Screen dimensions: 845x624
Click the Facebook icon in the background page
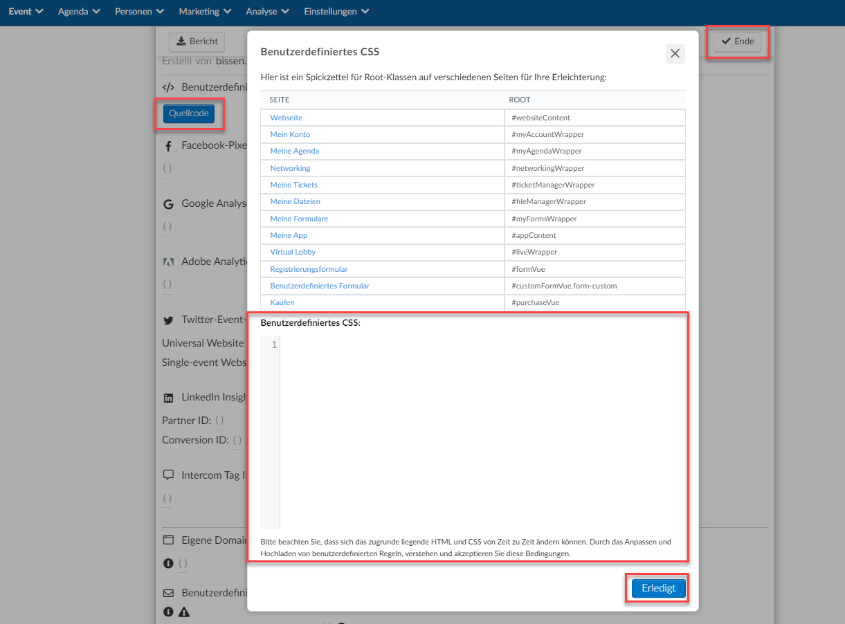tap(167, 146)
